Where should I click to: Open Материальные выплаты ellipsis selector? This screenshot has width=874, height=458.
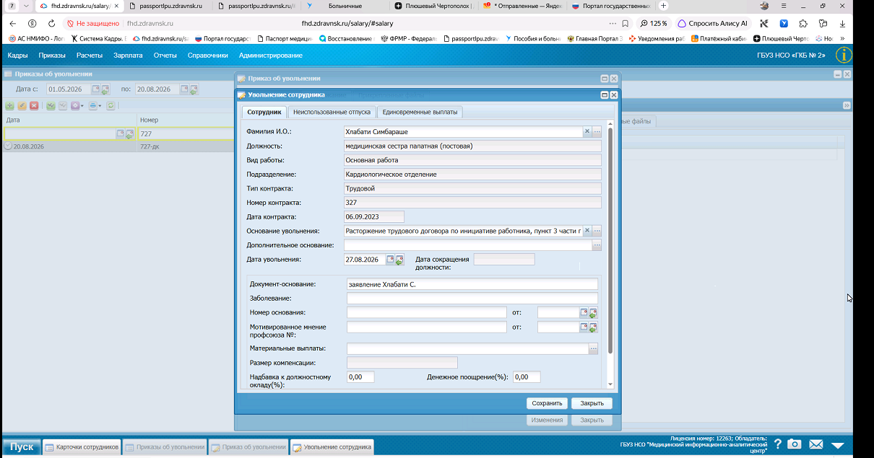pos(594,349)
